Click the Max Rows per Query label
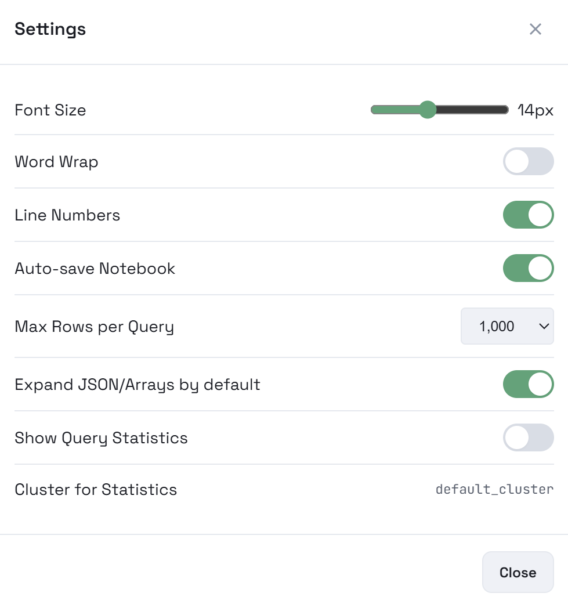Screen dimensions: 568x604 click(94, 327)
